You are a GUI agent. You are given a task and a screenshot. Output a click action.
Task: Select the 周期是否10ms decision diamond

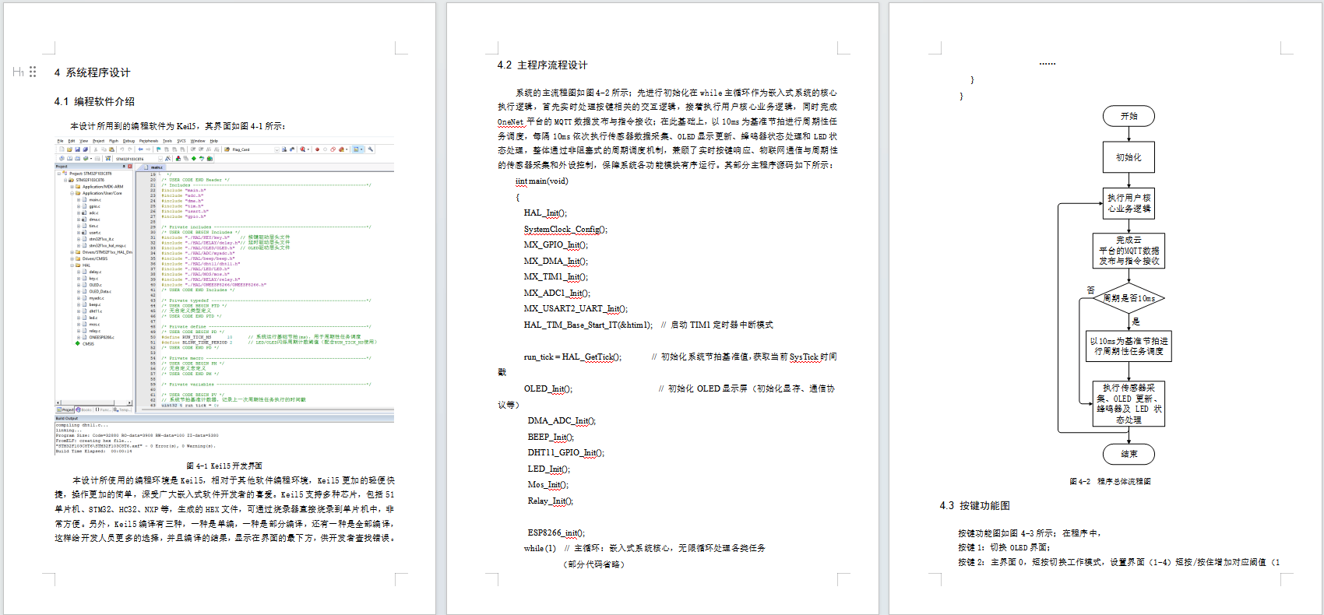[1129, 297]
